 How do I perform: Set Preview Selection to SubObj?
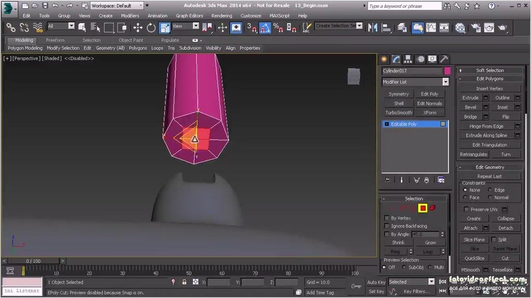pos(404,267)
